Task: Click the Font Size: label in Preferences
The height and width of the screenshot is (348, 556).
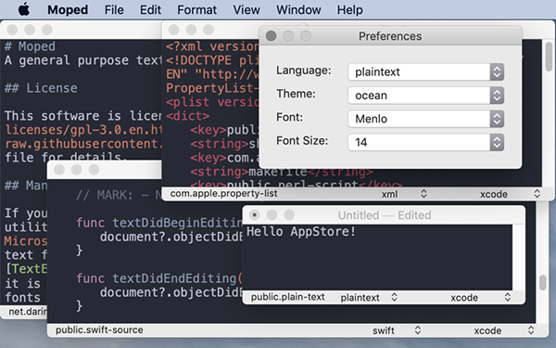Action: (x=302, y=141)
